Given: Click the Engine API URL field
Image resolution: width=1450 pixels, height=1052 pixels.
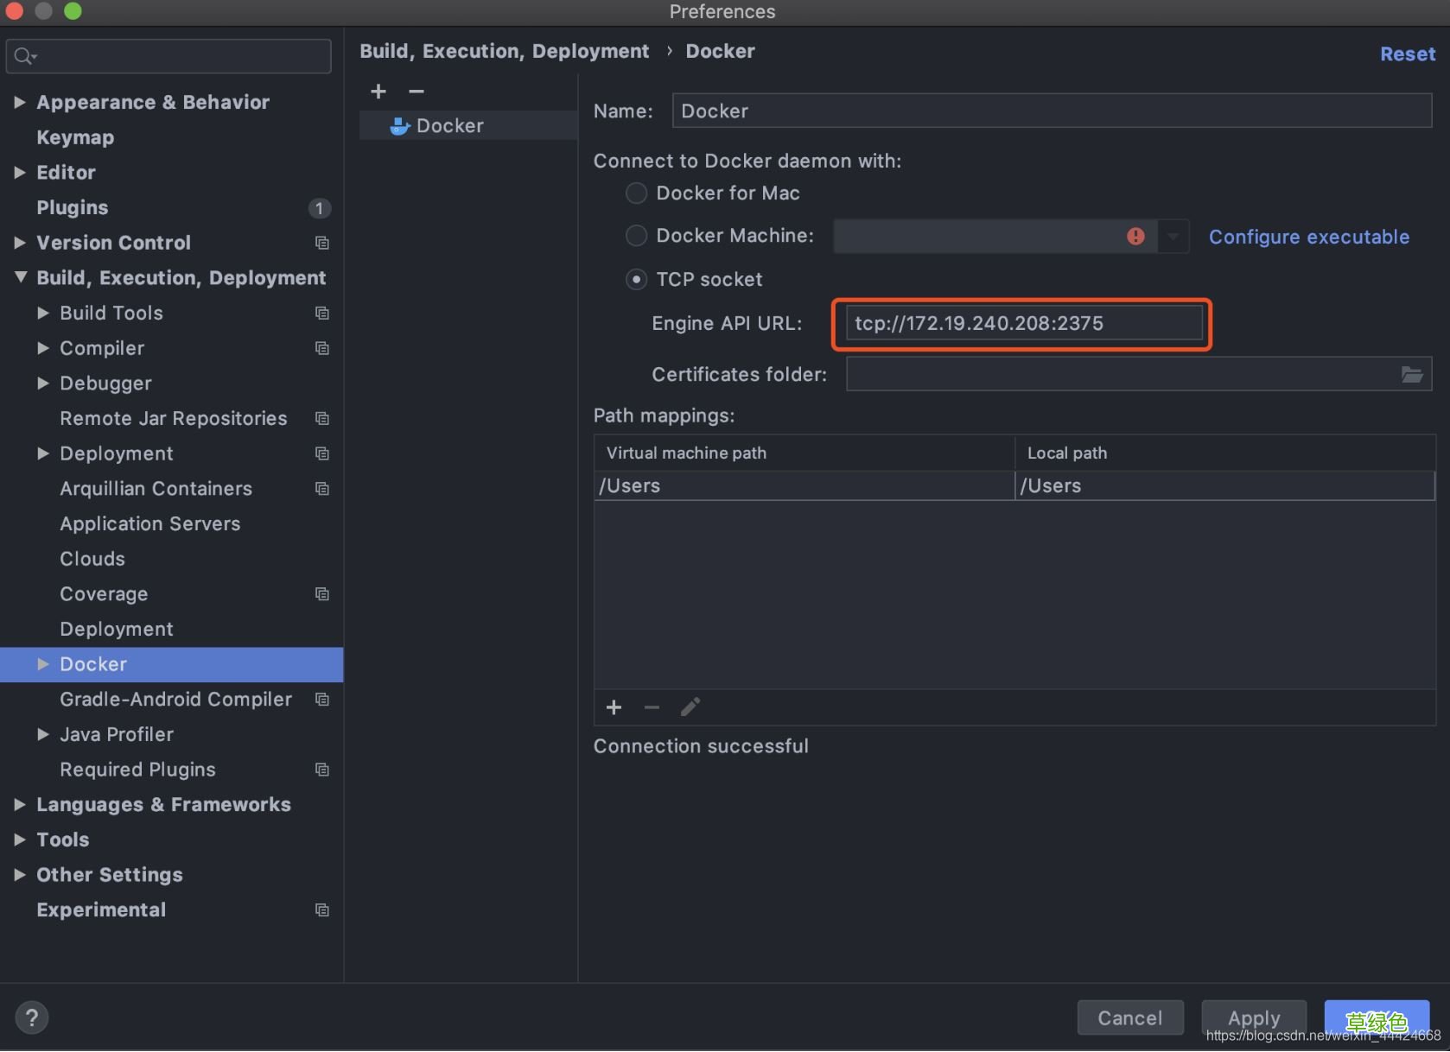Looking at the screenshot, I should [x=1024, y=323].
